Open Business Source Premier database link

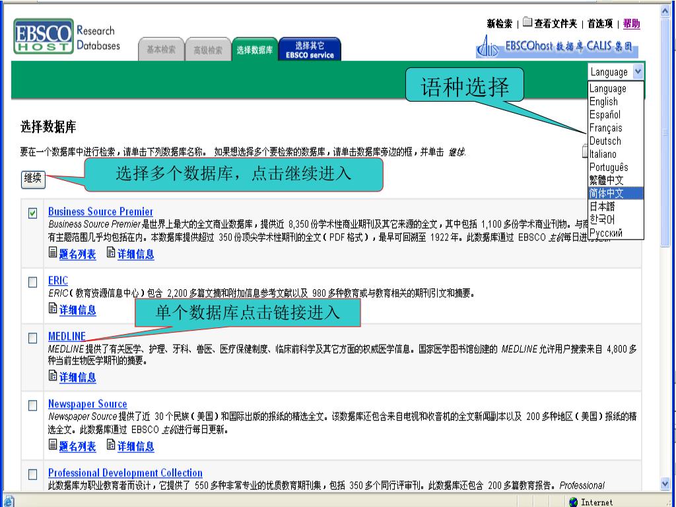(100, 212)
